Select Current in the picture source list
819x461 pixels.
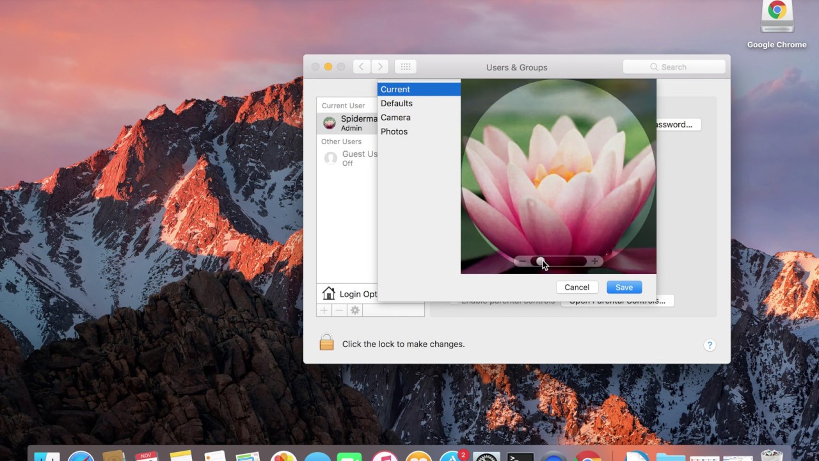point(419,89)
